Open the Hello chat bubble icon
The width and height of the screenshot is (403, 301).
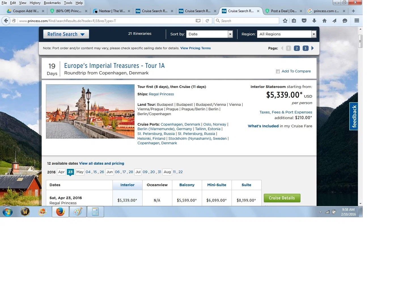345,21
